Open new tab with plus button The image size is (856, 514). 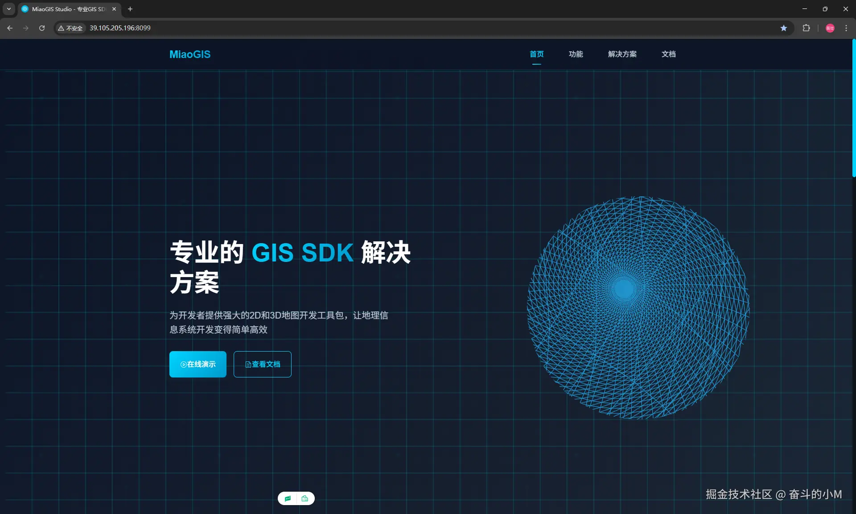(130, 9)
